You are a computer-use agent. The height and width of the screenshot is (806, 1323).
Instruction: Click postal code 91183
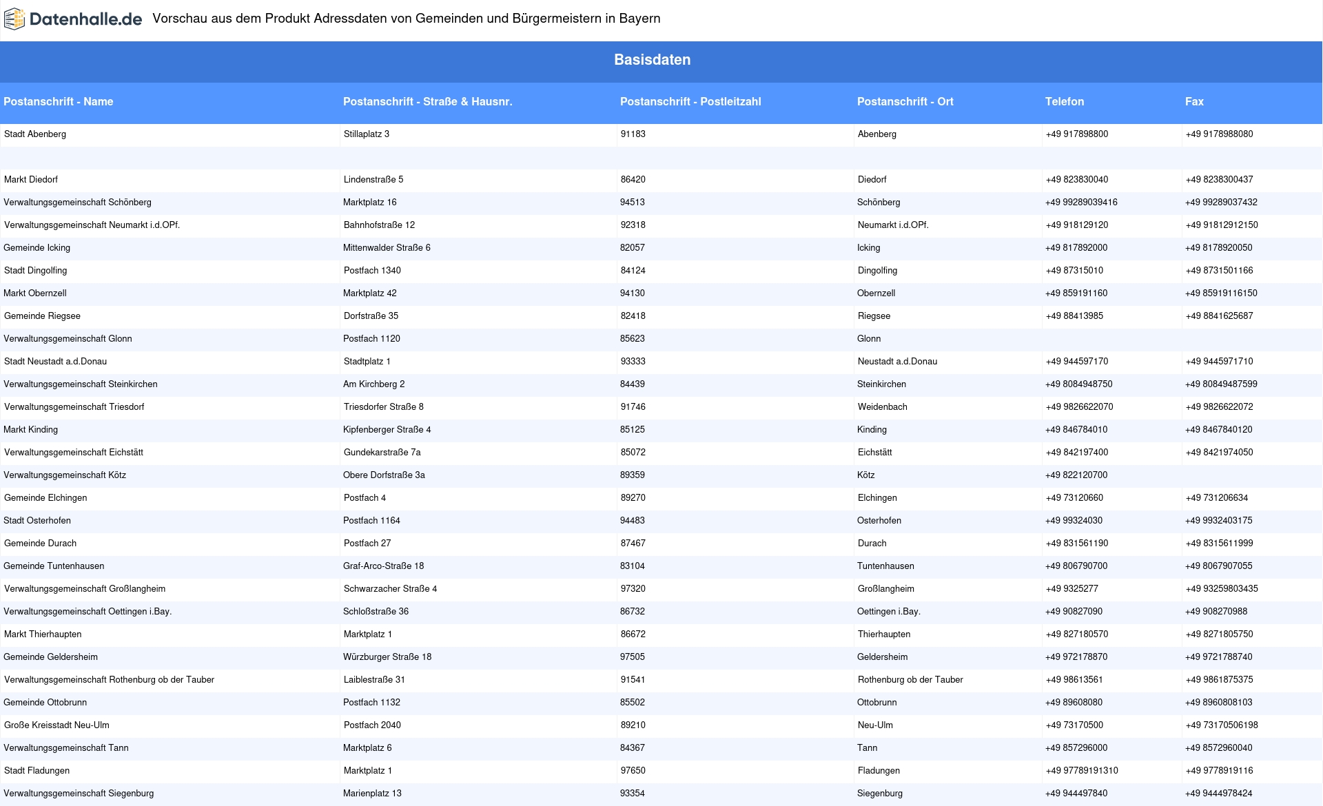[x=633, y=134]
